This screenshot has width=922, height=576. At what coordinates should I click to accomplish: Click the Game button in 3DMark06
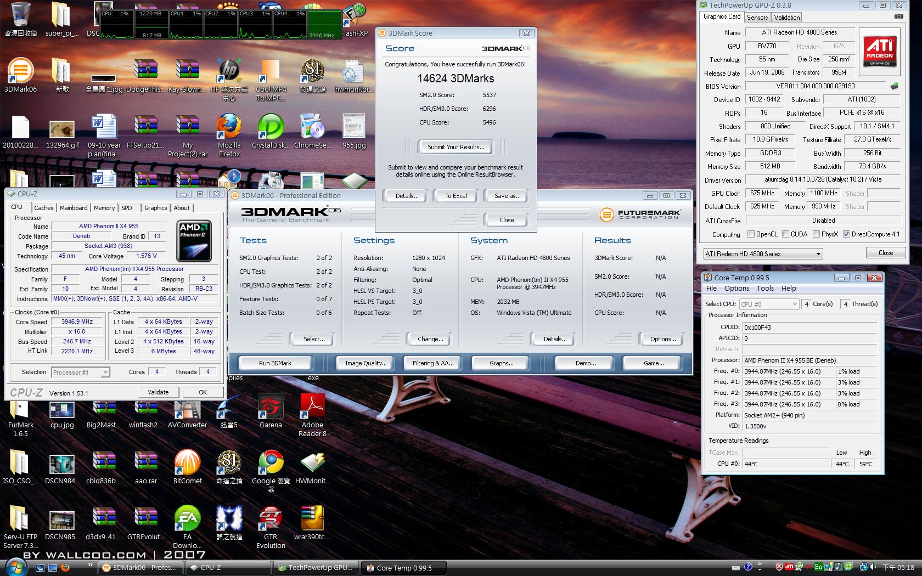coord(653,363)
